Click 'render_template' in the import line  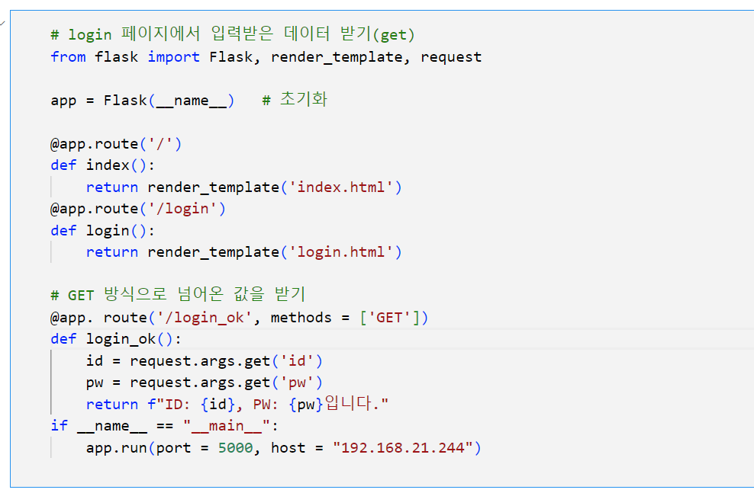coord(337,56)
